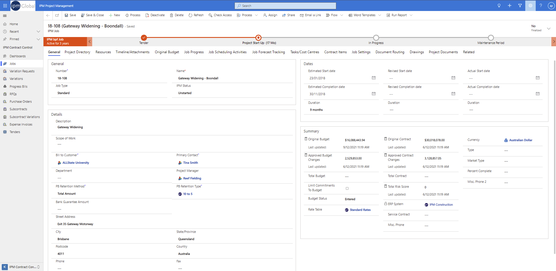Open the Dashboards area
Screen dimensions: 556x271
[x=18, y=56]
